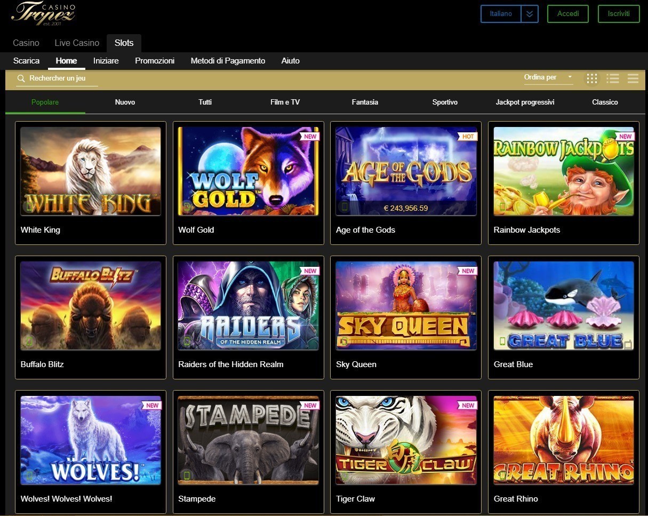Viewport: 648px width, 516px height.
Task: Click the NEW badge on Wolves! Wolves! Wolves!
Action: pos(152,406)
